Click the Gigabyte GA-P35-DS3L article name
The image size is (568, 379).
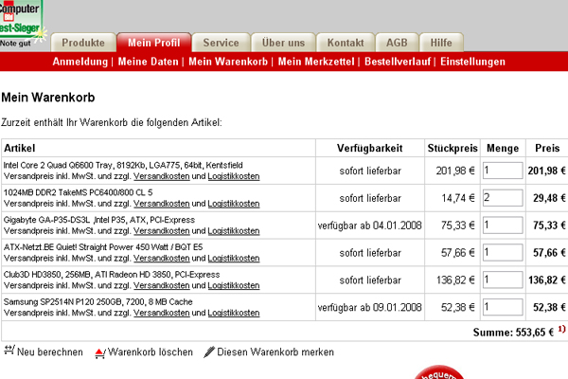99,220
